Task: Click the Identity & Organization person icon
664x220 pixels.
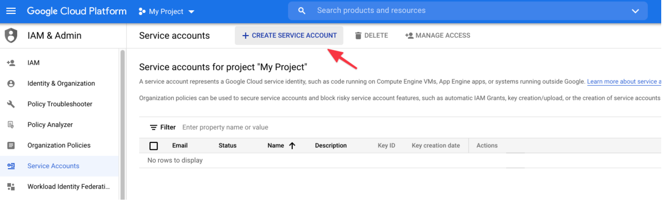Action: 11,84
